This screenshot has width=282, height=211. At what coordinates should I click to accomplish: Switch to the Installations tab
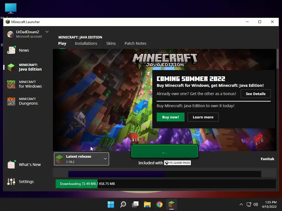(x=86, y=43)
